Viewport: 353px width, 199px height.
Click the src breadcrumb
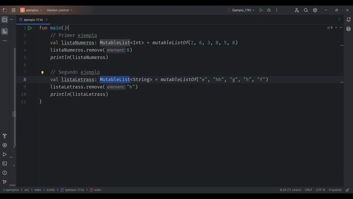point(26,190)
